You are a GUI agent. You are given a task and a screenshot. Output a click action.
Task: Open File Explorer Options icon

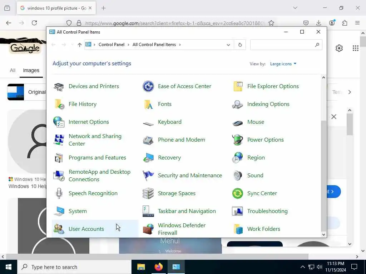click(238, 86)
